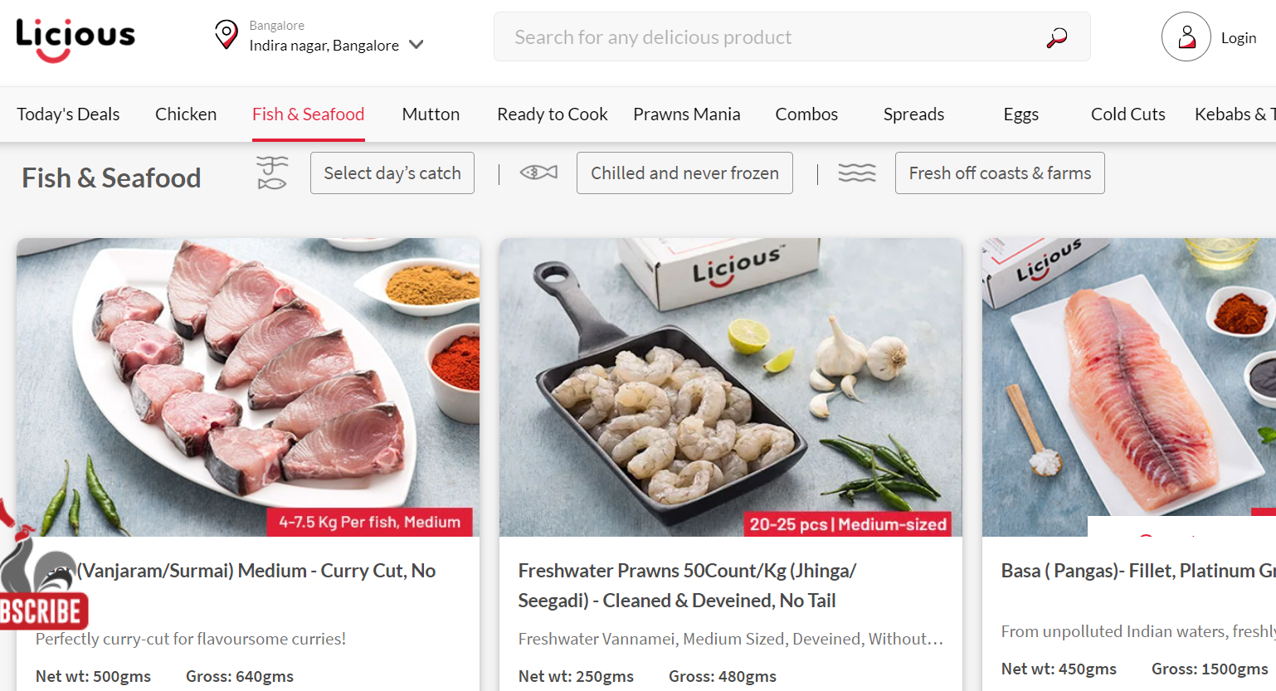The width and height of the screenshot is (1276, 691).
Task: Focus the product search field
Action: [763, 37]
